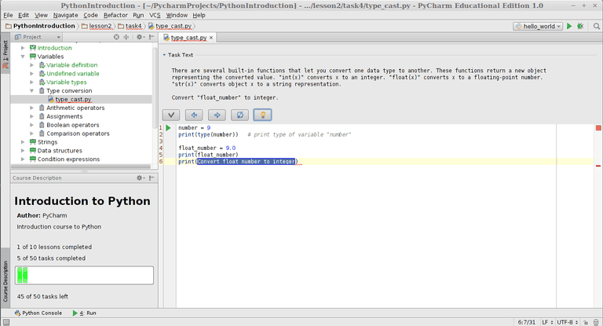Select type_cast.py in the project tree
This screenshot has width=603, height=326.
pos(73,99)
